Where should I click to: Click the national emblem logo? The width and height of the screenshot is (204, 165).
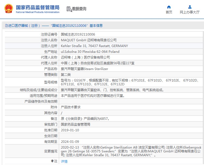coord(9,9)
